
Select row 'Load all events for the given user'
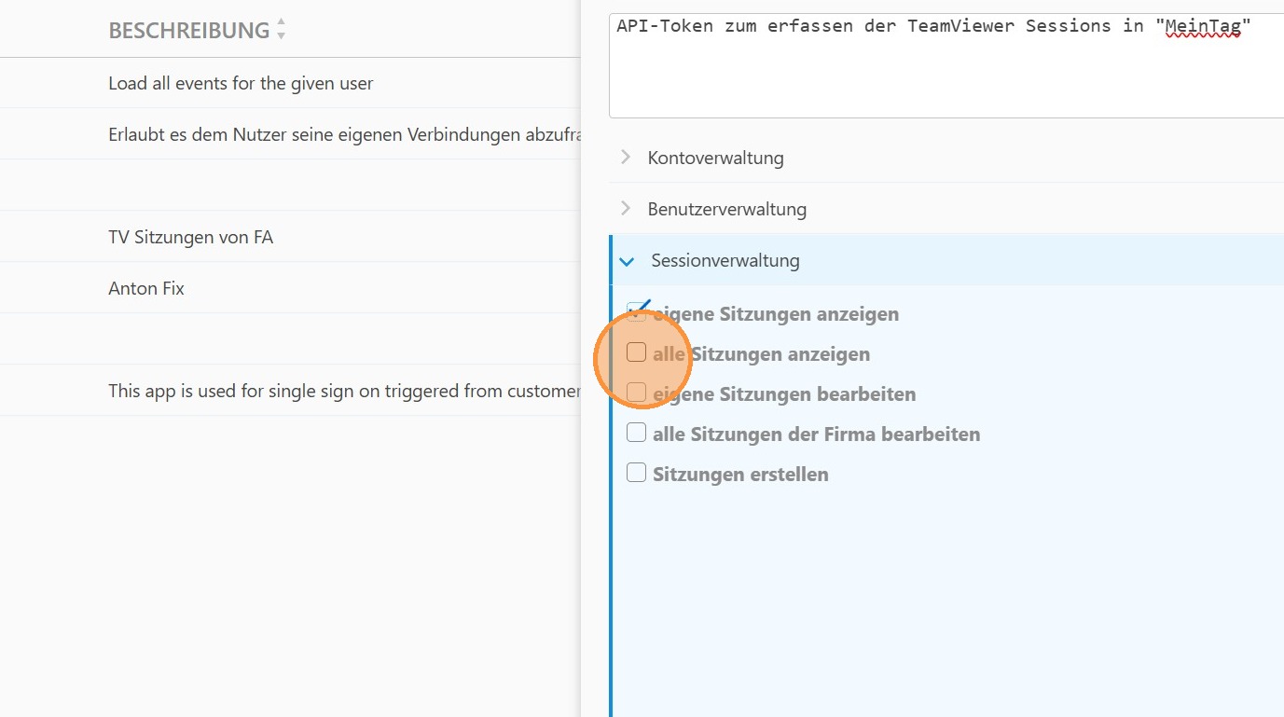tap(241, 83)
